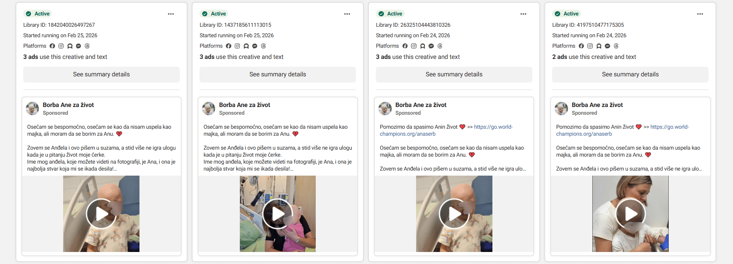Click the Instagram icon on the fourth ad
This screenshot has width=733, height=264.
pyautogui.click(x=590, y=46)
